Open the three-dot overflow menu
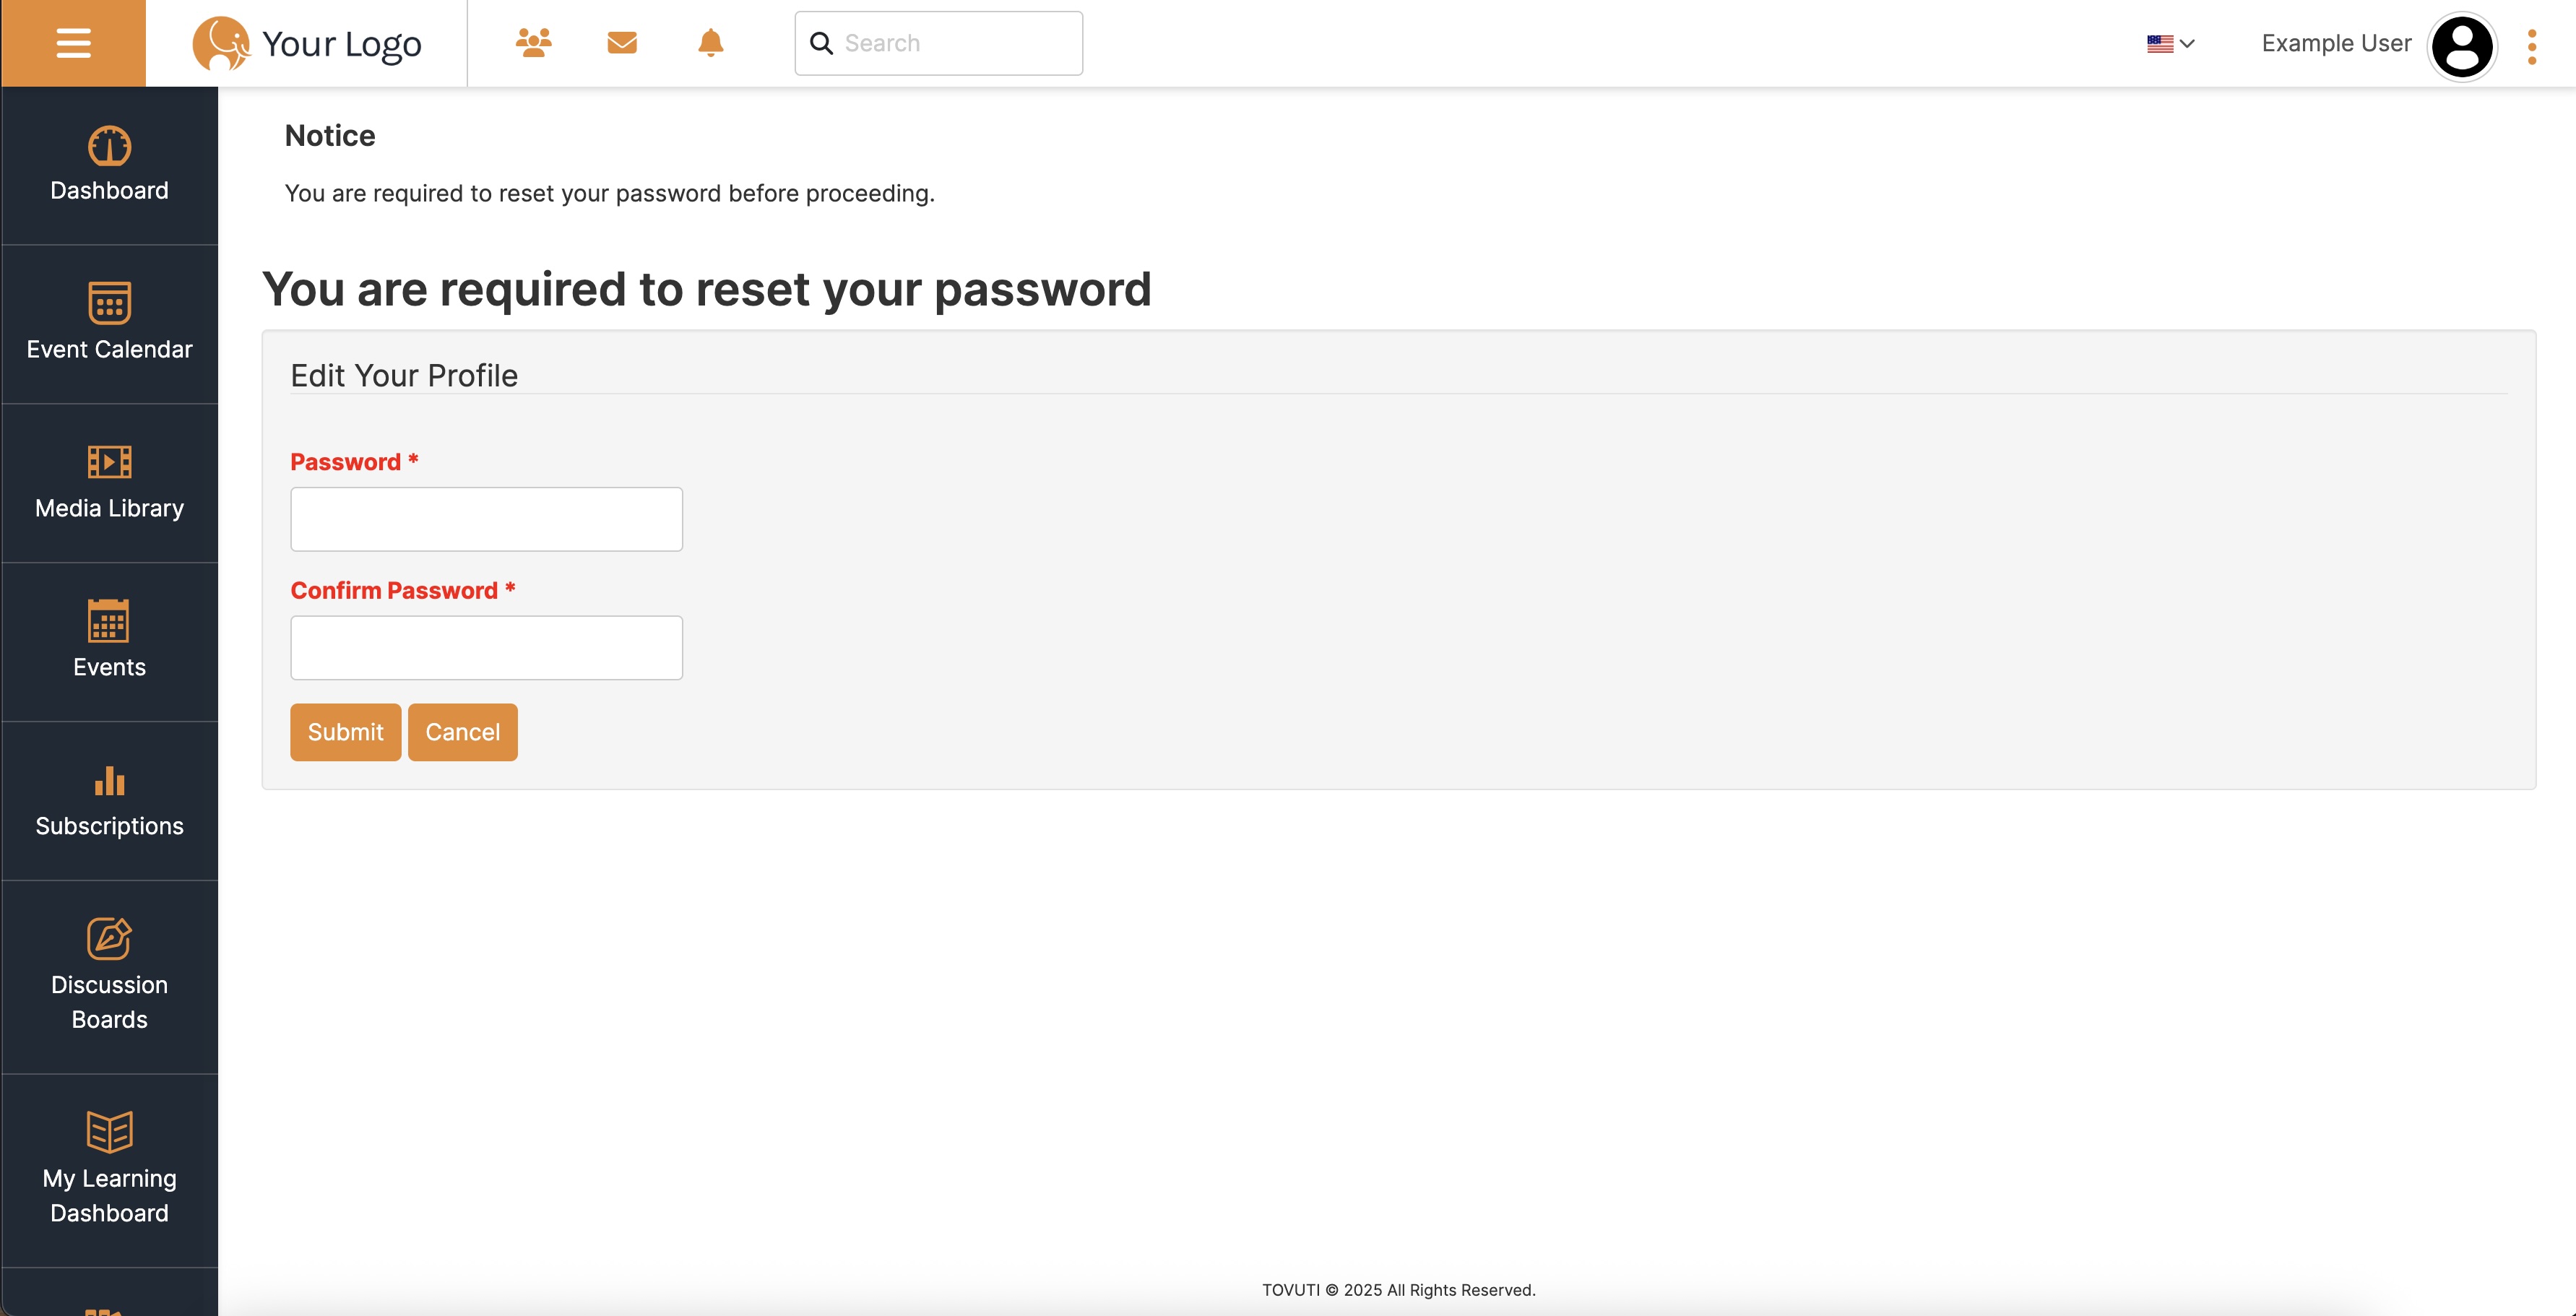2576x1316 pixels. tap(2531, 46)
